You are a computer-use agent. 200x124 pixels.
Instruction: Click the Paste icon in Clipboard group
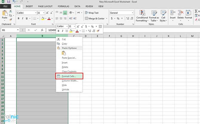click(x=5, y=14)
